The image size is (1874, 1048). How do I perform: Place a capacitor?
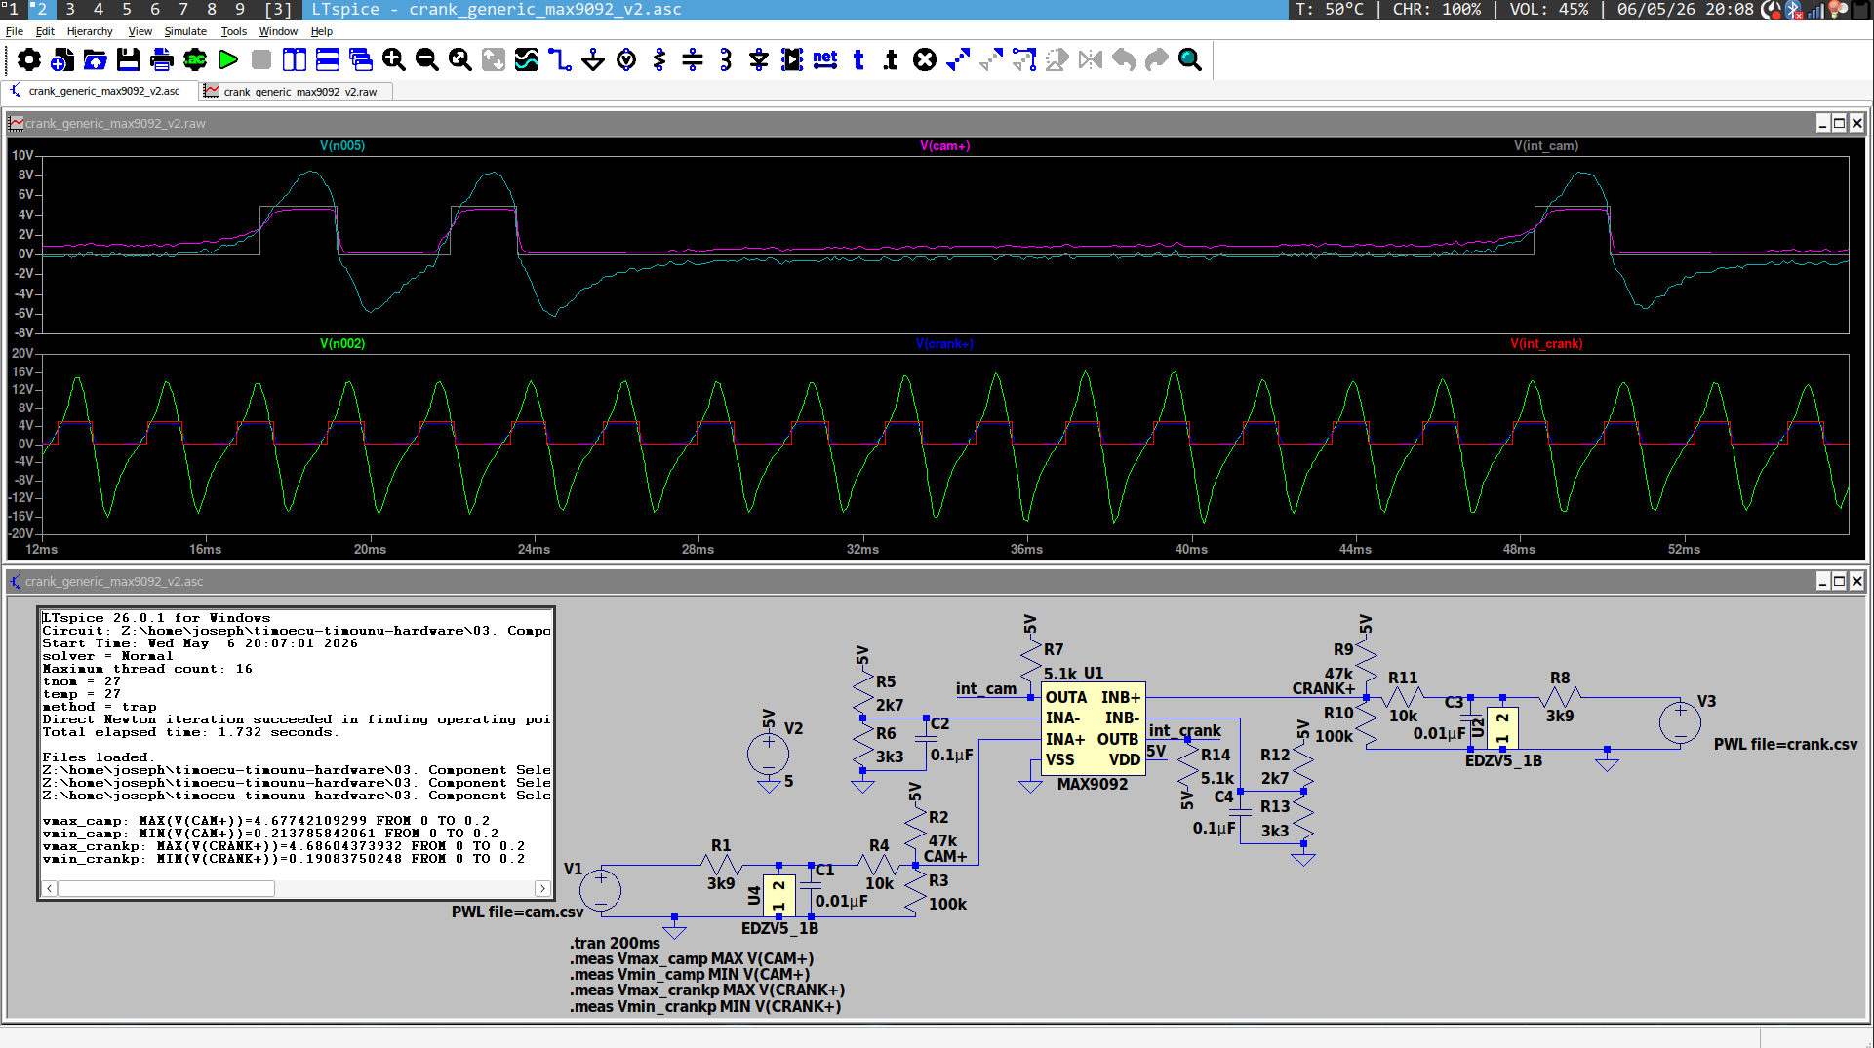(x=693, y=60)
